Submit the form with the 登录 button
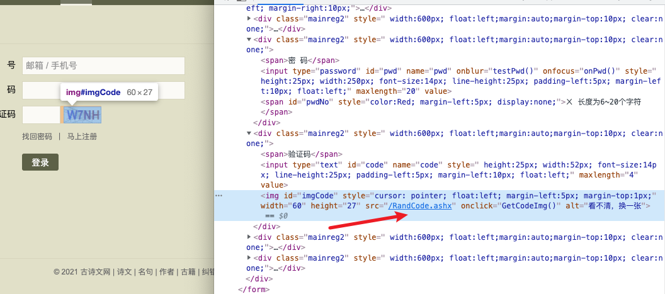This screenshot has width=665, height=294. tap(40, 162)
